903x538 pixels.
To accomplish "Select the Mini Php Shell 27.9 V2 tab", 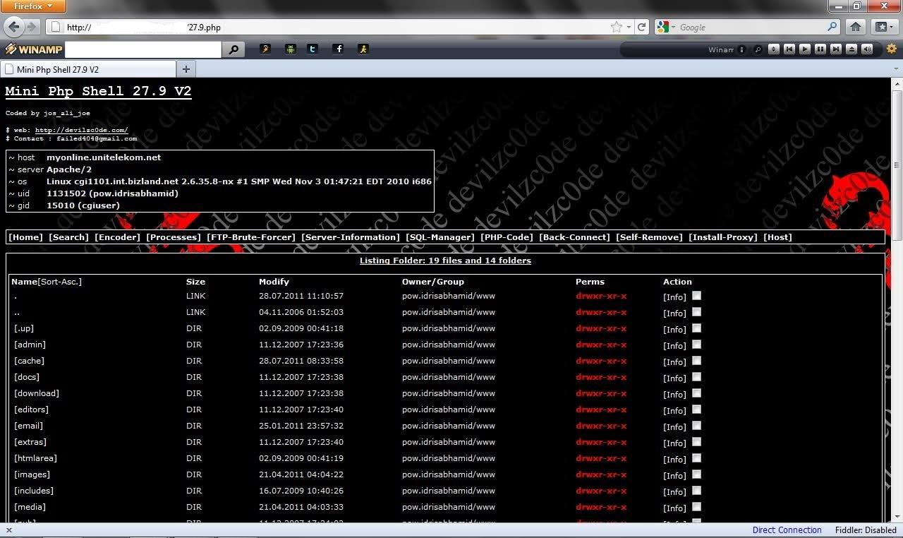I will pyautogui.click(x=88, y=69).
